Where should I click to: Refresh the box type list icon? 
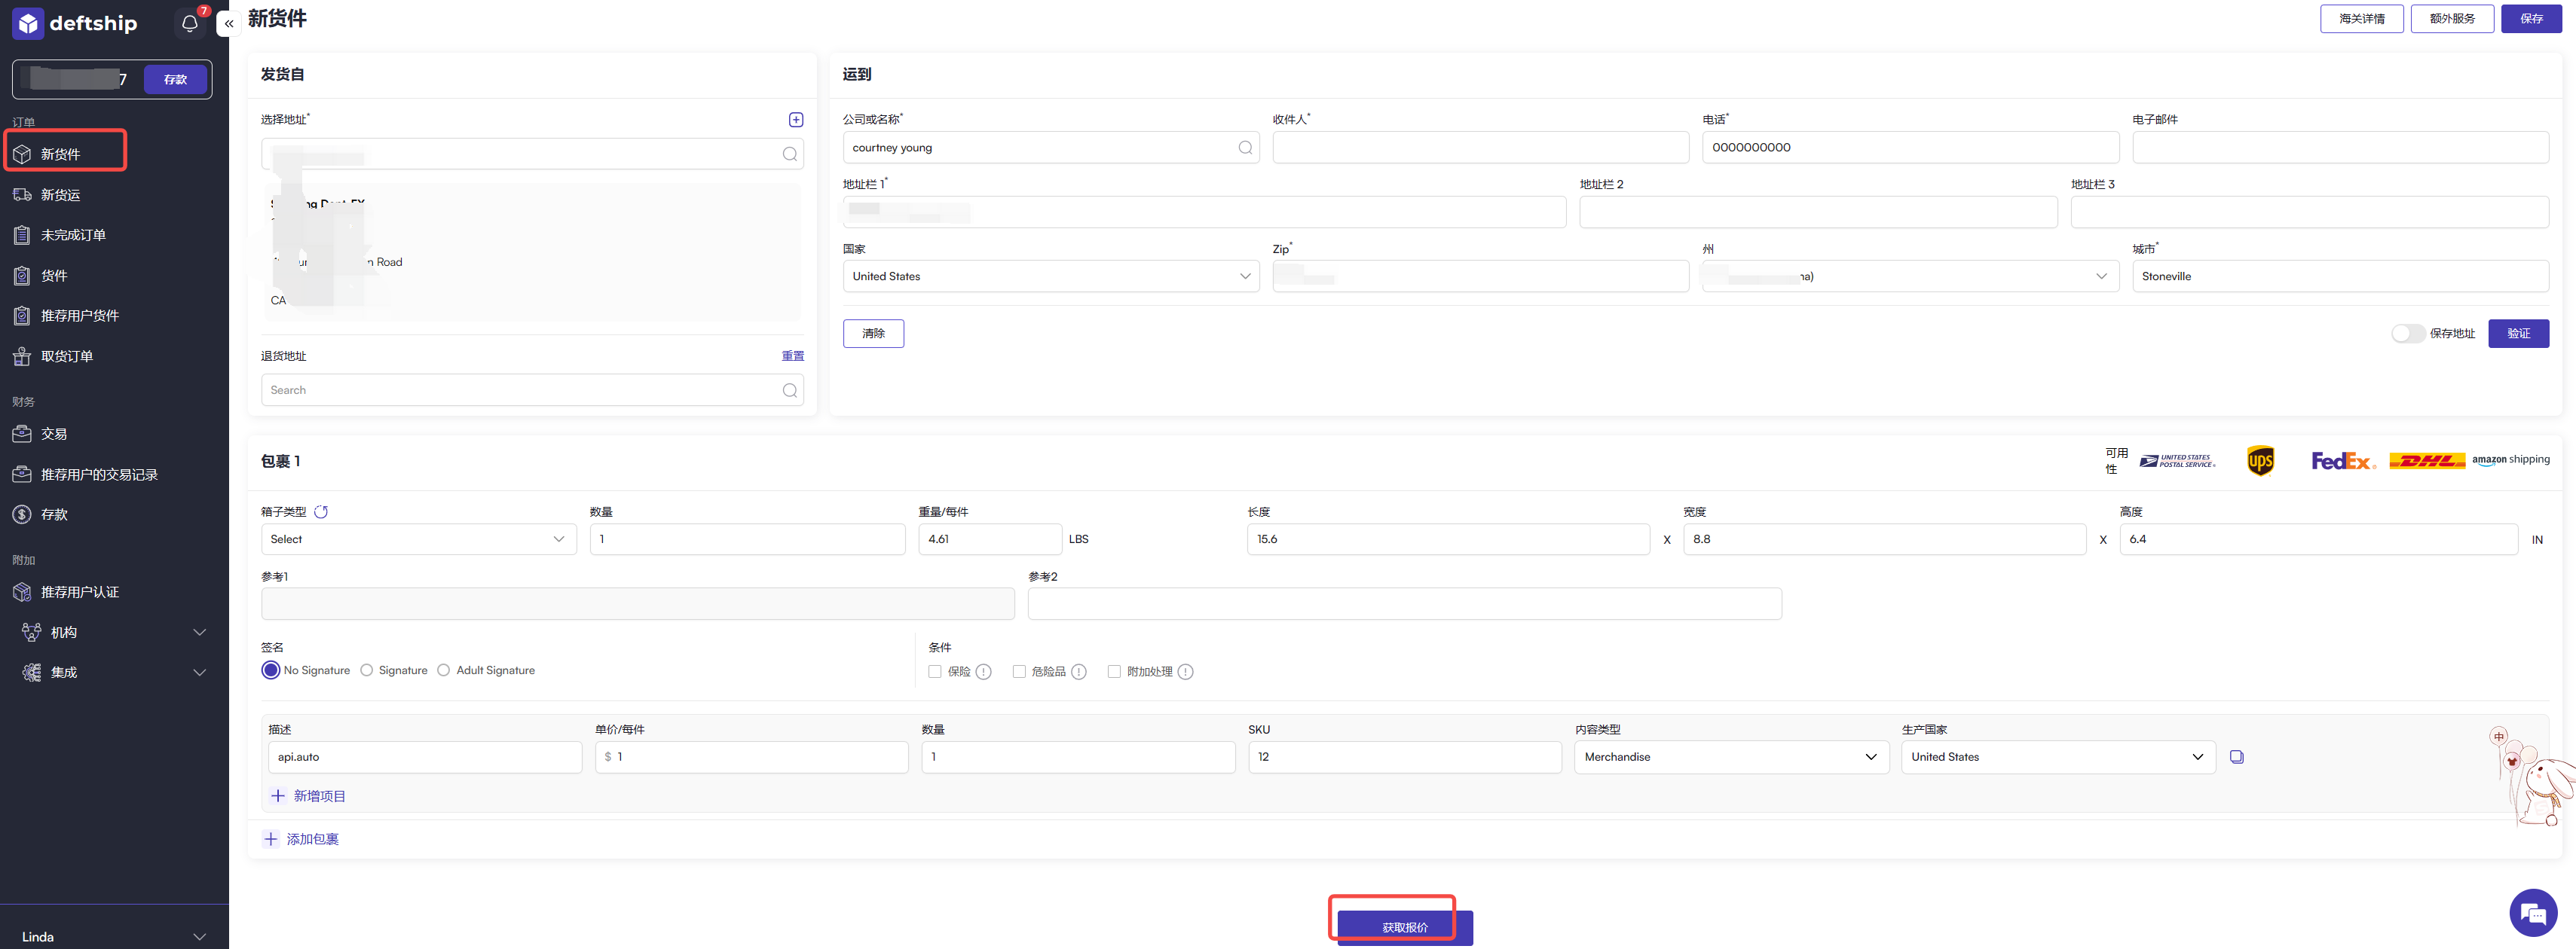[x=321, y=511]
